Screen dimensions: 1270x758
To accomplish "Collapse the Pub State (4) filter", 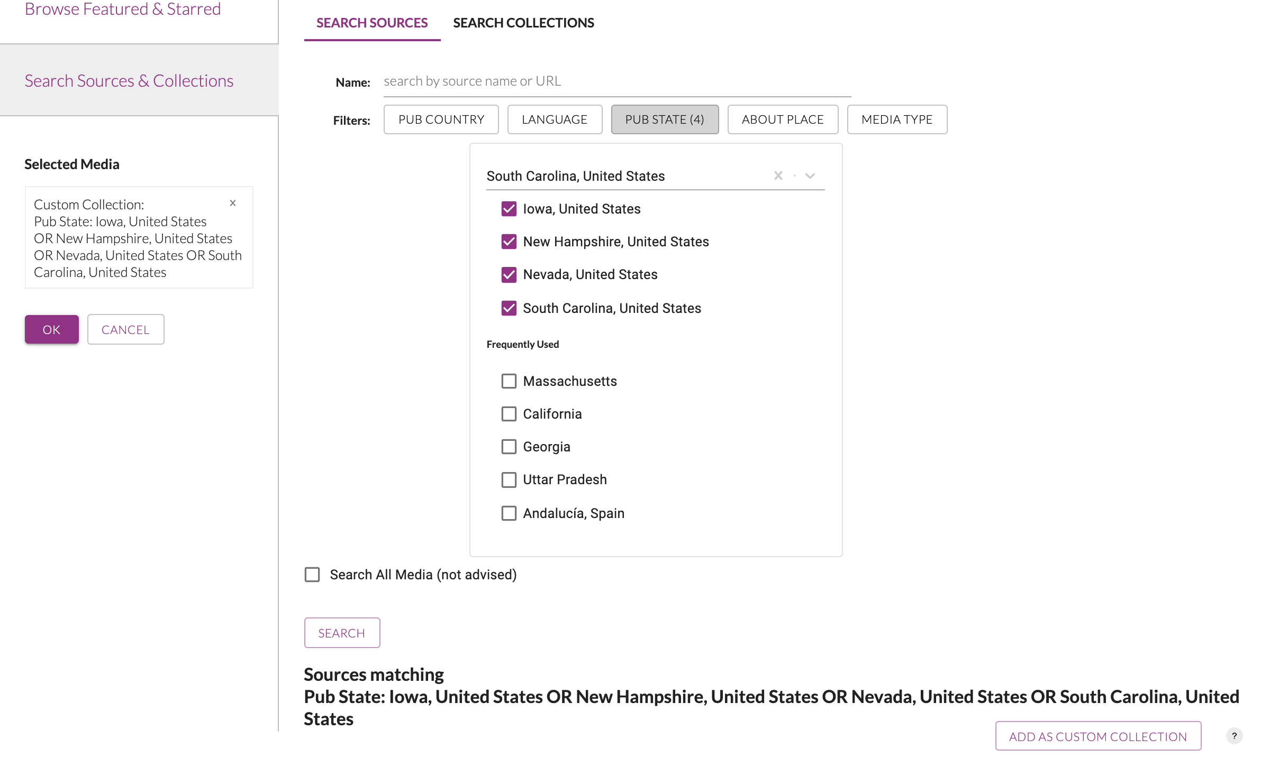I will click(x=664, y=119).
